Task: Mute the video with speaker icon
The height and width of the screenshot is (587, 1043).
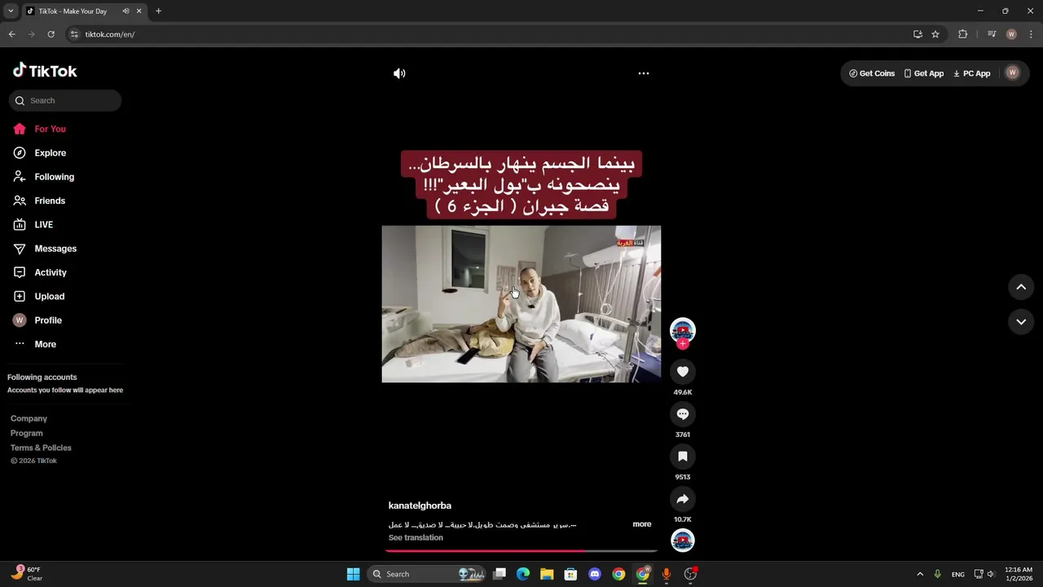Action: coord(399,73)
